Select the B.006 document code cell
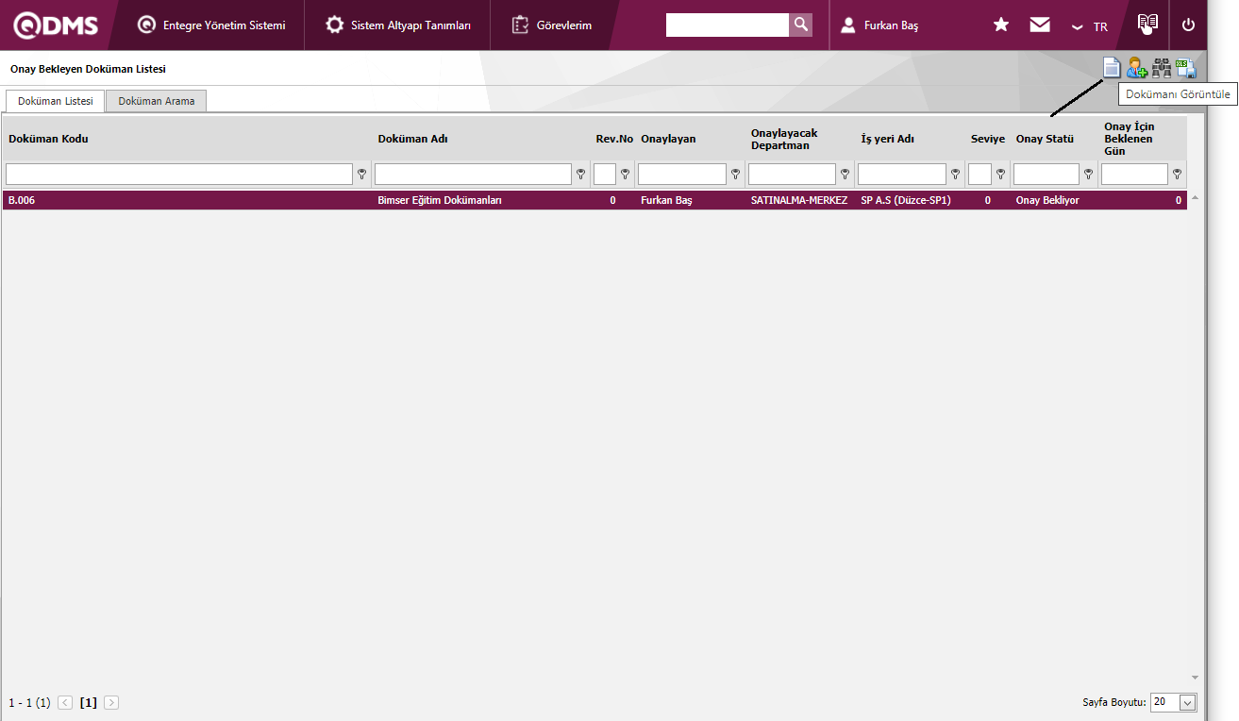The width and height of the screenshot is (1239, 721). [22, 200]
